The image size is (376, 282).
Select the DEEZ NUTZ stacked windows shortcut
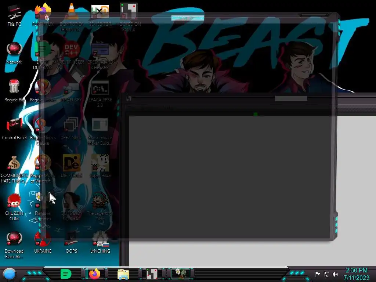[x=72, y=129]
